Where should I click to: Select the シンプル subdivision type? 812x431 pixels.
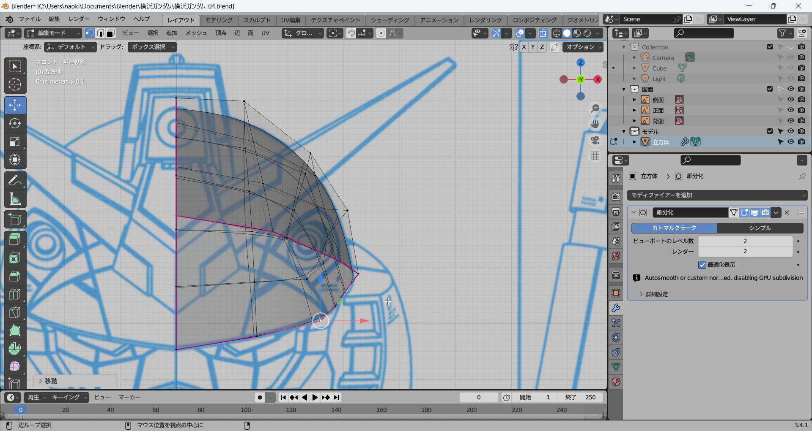760,228
